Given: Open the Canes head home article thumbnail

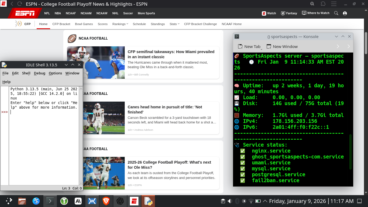Looking at the screenshot, I should [104, 118].
